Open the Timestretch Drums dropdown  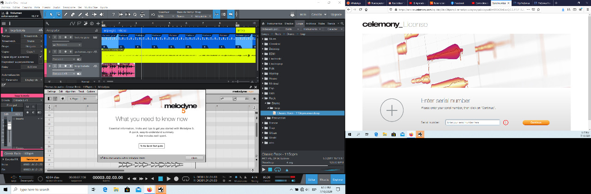tap(32, 41)
